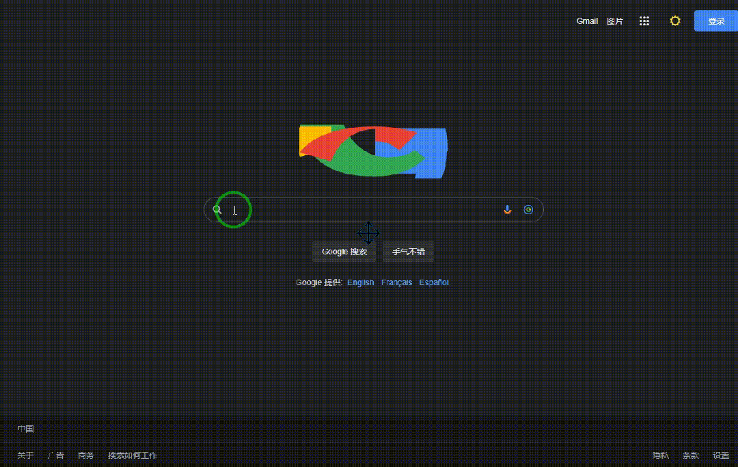
Task: Switch language to Français
Action: pos(396,282)
